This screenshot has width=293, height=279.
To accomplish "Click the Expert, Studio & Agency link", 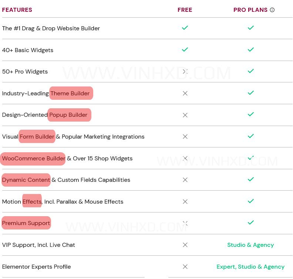I will (250, 267).
